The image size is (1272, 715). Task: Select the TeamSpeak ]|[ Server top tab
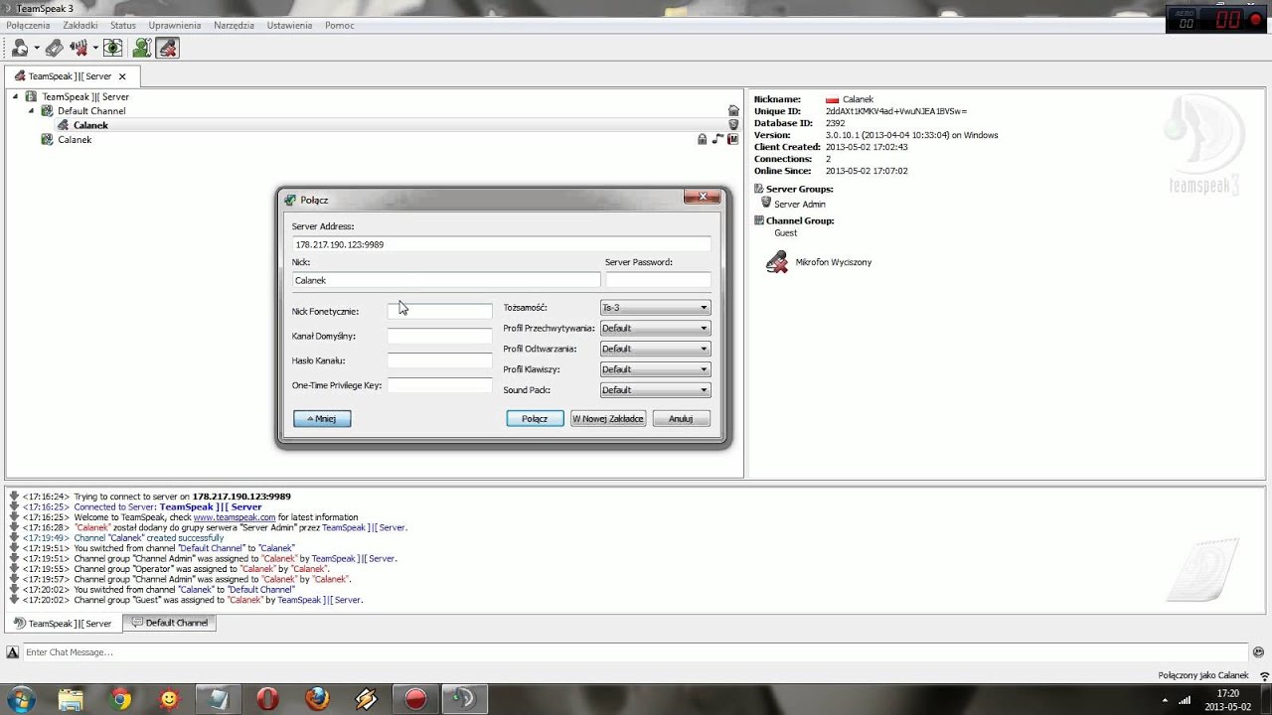click(x=72, y=76)
